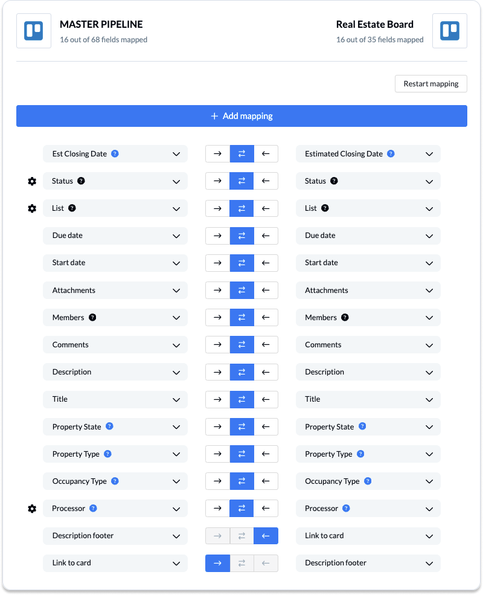Image resolution: width=483 pixels, height=595 pixels.
Task: Open settings gear for Processor mapping
Action: coord(32,509)
